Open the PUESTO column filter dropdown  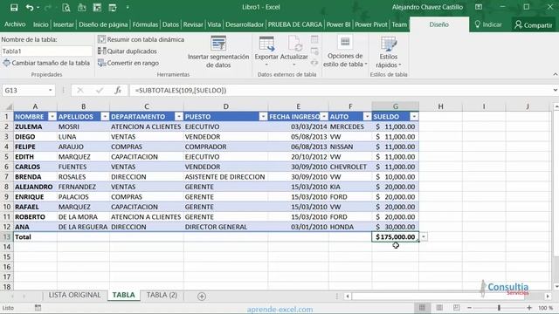point(263,117)
